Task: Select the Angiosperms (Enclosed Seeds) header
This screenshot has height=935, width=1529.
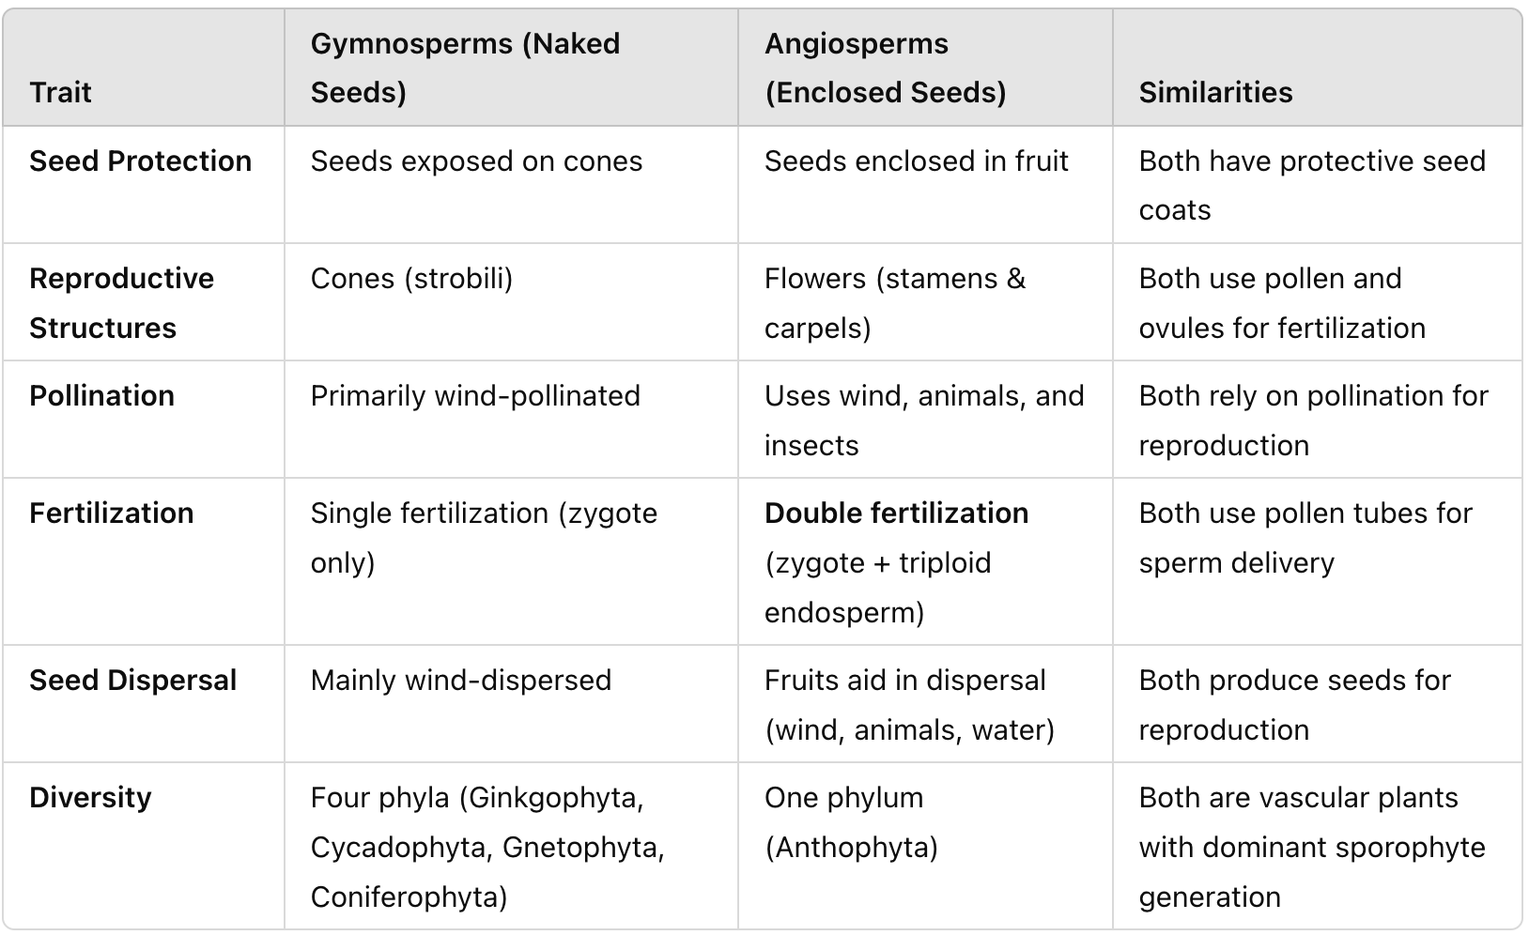Action: 885,68
